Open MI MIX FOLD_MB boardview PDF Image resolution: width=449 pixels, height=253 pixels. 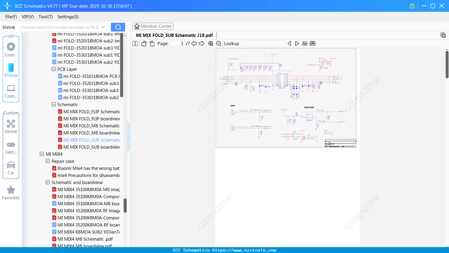tap(89, 133)
